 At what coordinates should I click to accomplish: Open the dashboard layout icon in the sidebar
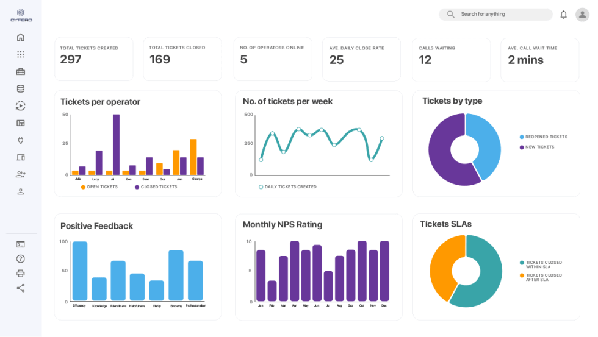[21, 123]
